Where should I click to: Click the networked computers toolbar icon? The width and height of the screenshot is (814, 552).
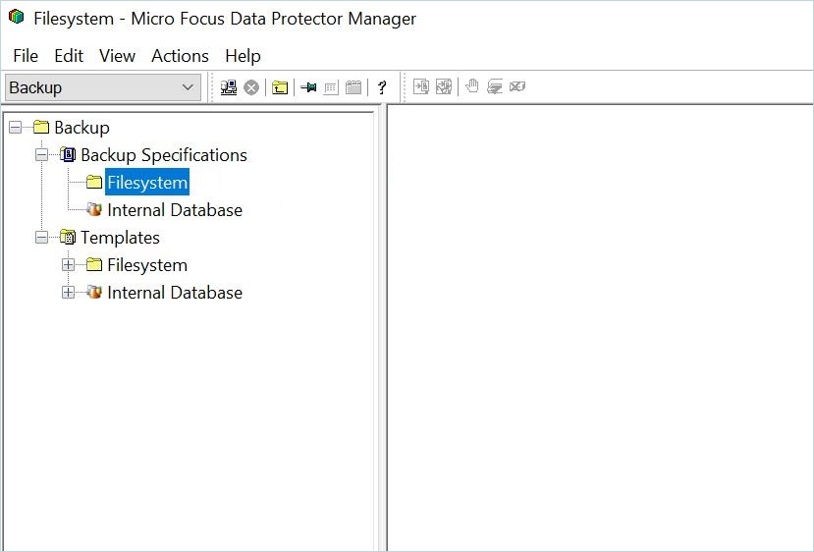pos(229,87)
